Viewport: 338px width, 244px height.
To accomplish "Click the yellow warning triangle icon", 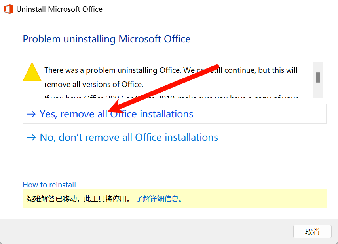I will click(x=32, y=72).
